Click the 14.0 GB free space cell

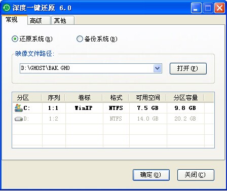pyautogui.click(x=148, y=119)
